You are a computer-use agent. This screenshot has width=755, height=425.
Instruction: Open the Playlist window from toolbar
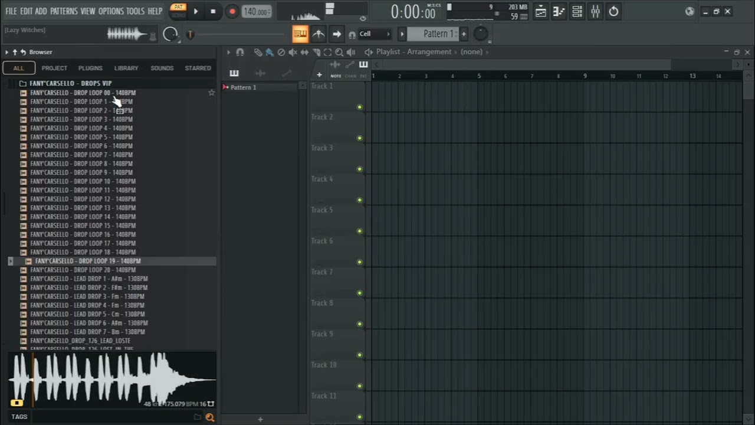coord(540,11)
